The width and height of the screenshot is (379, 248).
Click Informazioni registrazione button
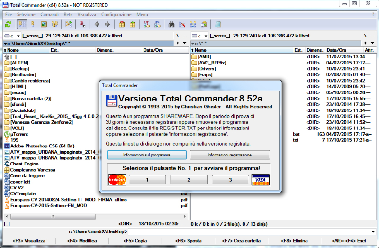tap(230, 155)
